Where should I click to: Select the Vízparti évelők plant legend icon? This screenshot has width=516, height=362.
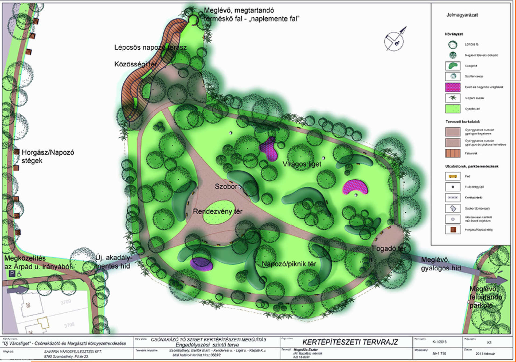(x=453, y=98)
